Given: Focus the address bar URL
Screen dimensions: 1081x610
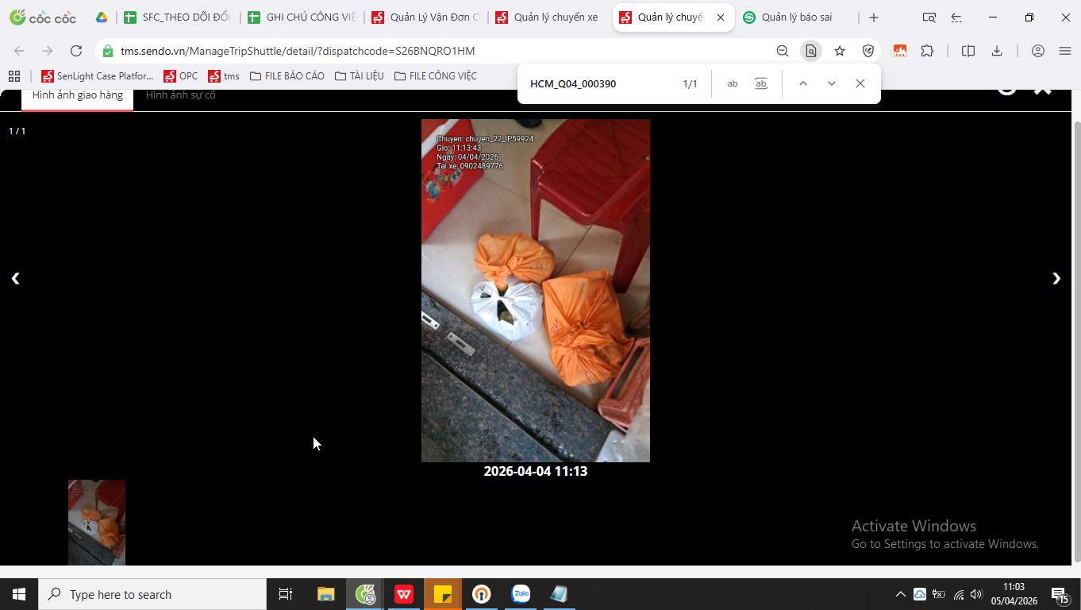Looking at the screenshot, I should (x=298, y=51).
